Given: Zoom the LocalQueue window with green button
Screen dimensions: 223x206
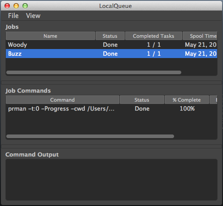Looking at the screenshot, I should point(25,6).
